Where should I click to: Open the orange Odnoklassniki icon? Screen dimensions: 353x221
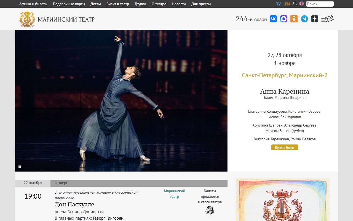[x=294, y=19]
